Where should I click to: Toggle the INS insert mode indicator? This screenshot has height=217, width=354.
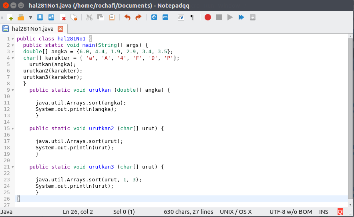click(x=324, y=212)
